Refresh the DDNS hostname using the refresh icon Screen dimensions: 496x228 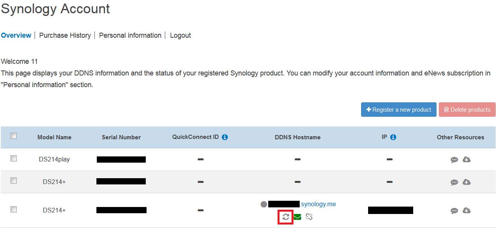coord(286,217)
